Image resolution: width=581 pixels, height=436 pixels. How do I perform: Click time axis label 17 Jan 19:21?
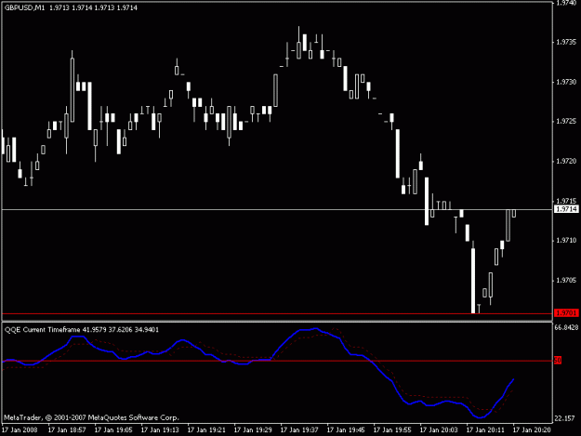[x=206, y=429]
